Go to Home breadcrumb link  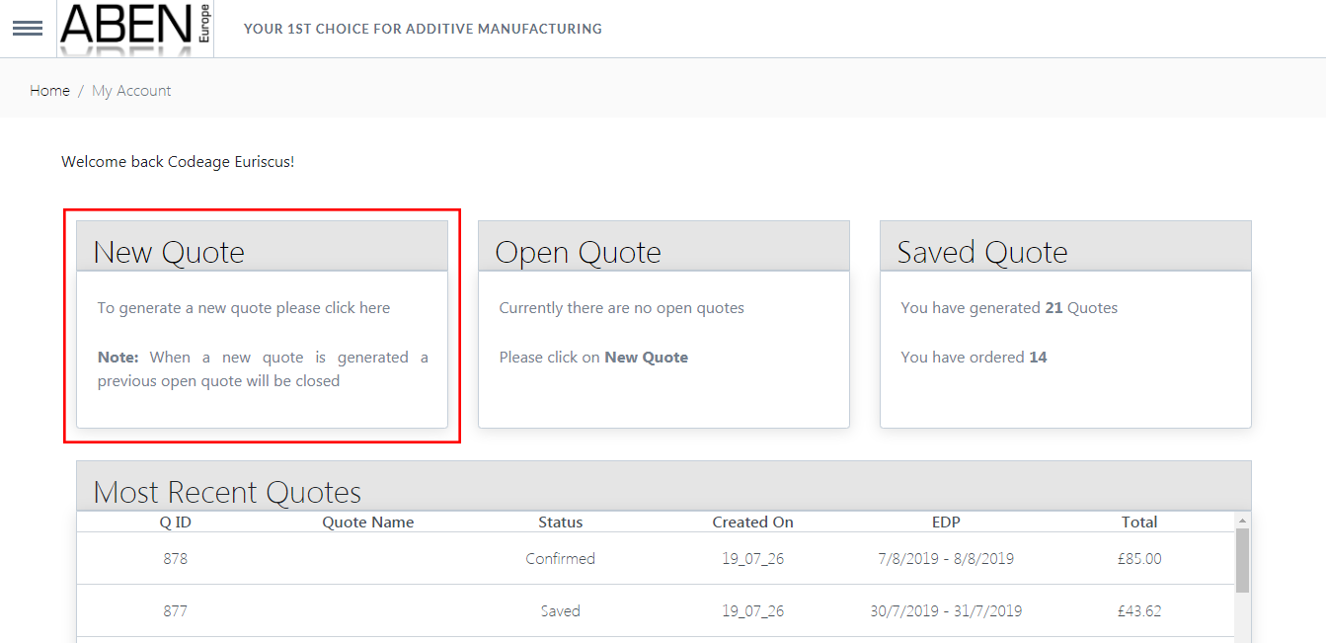point(49,91)
